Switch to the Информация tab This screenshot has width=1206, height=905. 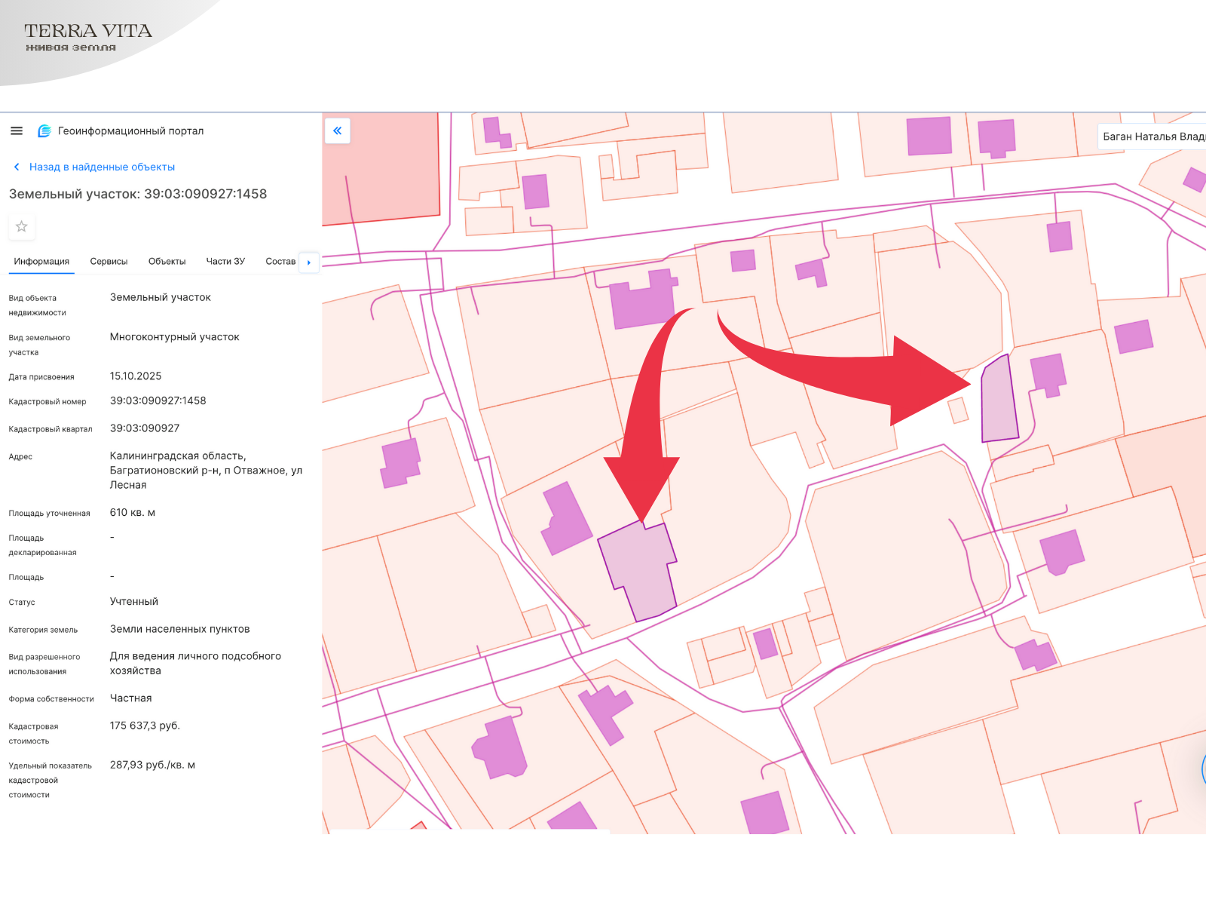pyautogui.click(x=41, y=262)
